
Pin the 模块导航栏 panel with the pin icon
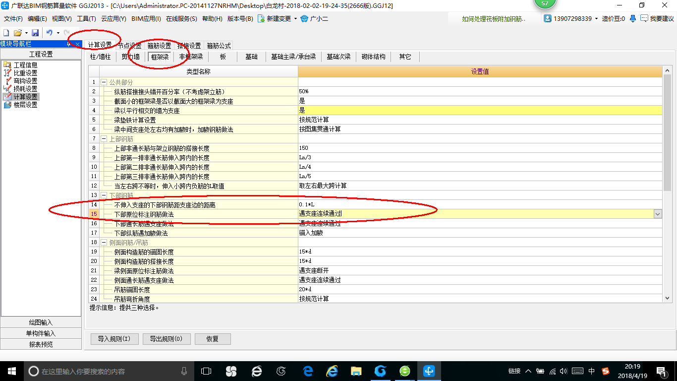(69, 44)
